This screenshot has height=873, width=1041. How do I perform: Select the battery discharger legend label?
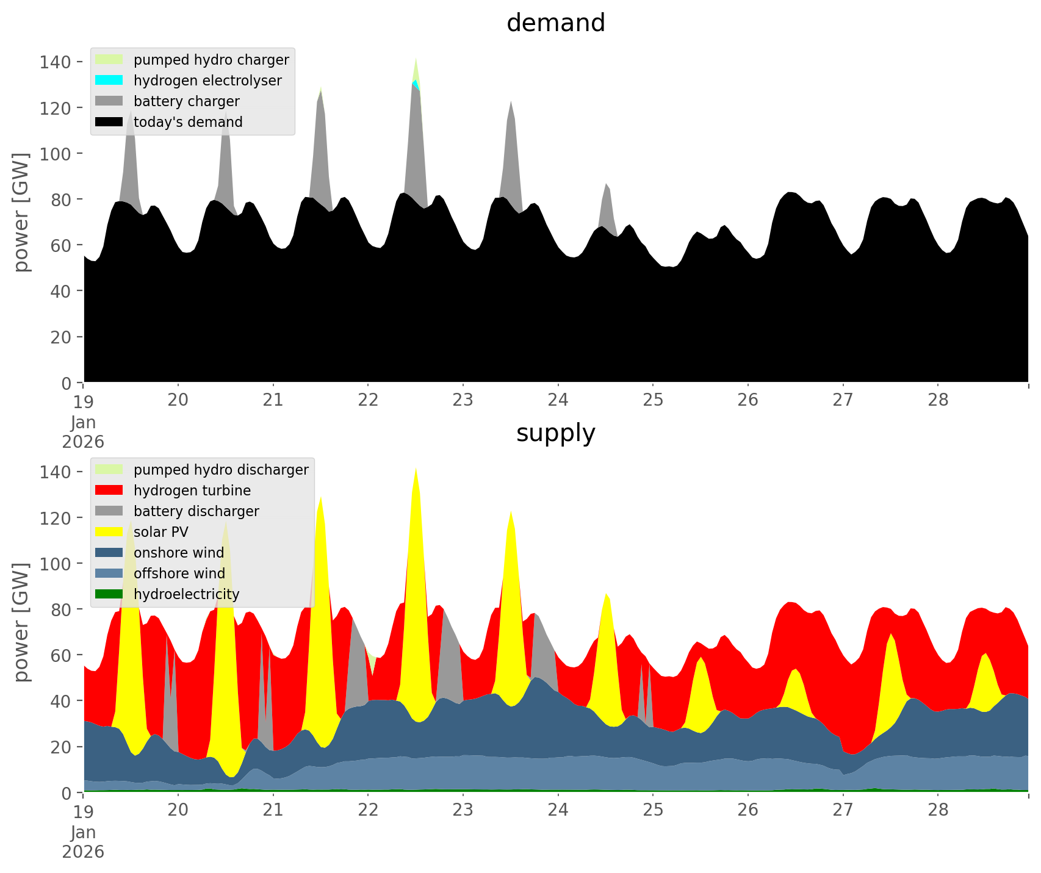196,511
